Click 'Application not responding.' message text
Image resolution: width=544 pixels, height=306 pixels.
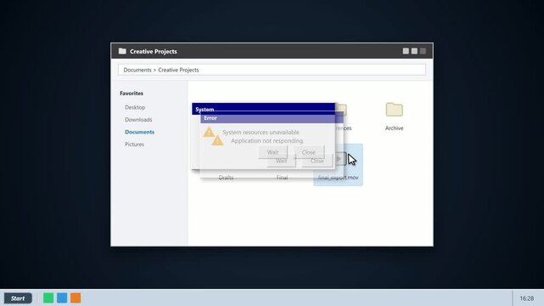(267, 140)
